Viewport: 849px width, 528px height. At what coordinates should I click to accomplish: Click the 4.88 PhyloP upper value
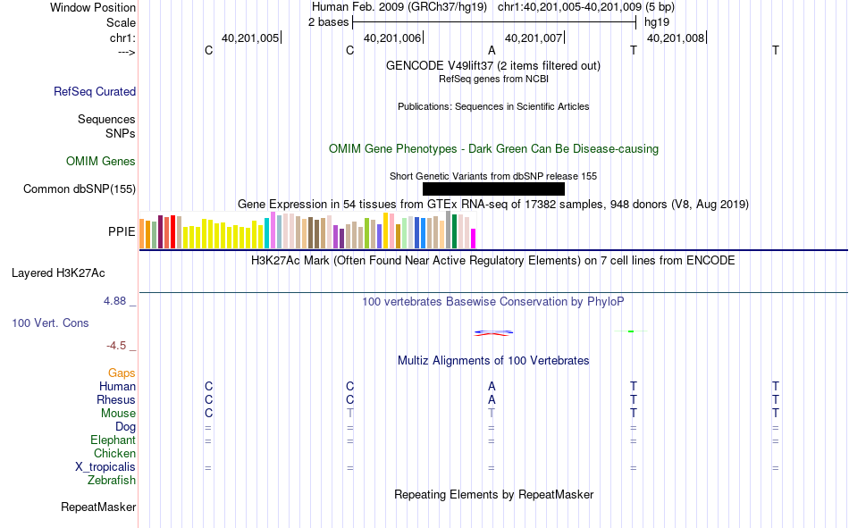(114, 301)
